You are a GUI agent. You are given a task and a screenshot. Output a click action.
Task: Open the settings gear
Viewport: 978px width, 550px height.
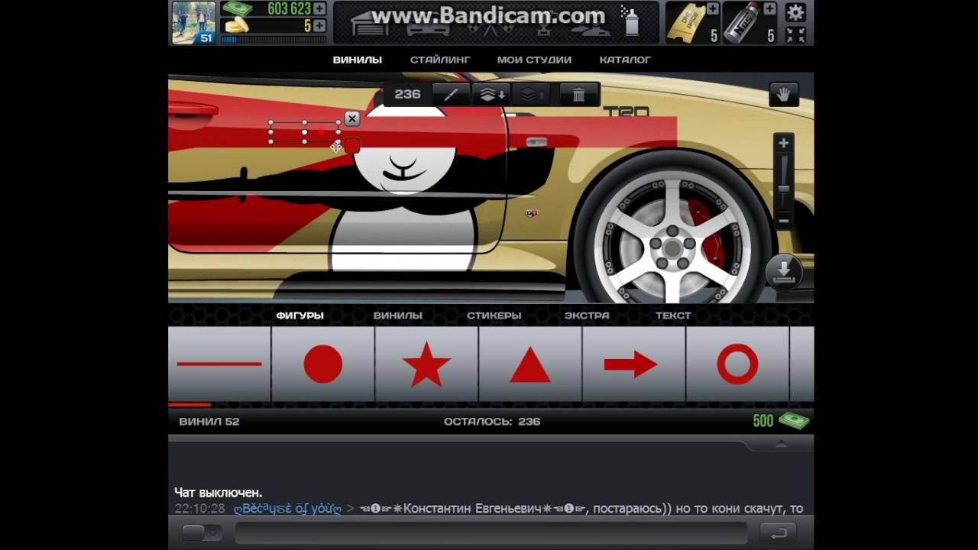795,12
